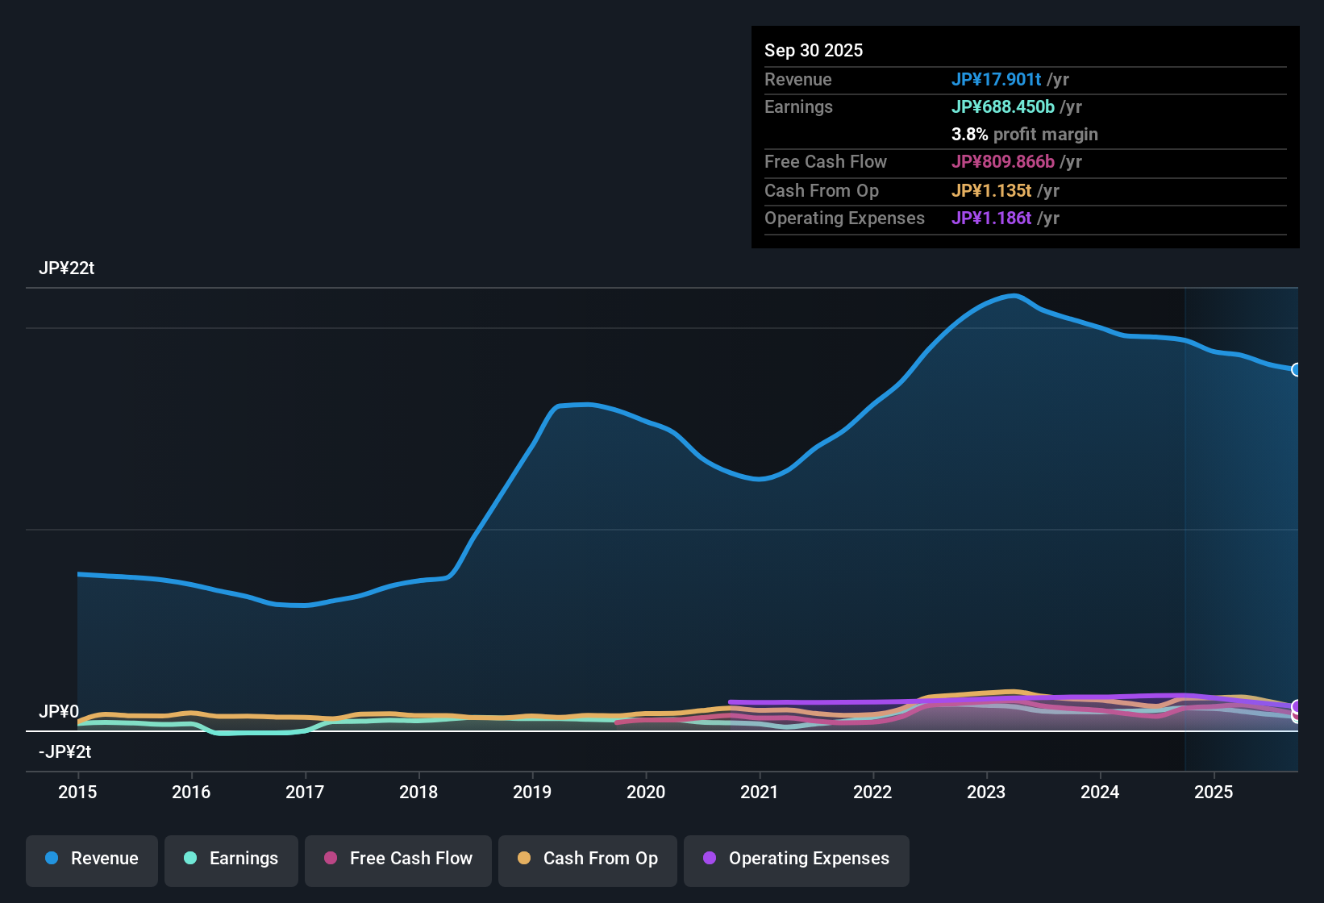Screen dimensions: 1324x903
Task: Click the teal Earnings legend dot
Action: coord(190,859)
